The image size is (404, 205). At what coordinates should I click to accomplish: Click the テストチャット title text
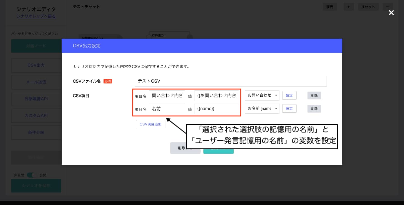click(x=86, y=6)
